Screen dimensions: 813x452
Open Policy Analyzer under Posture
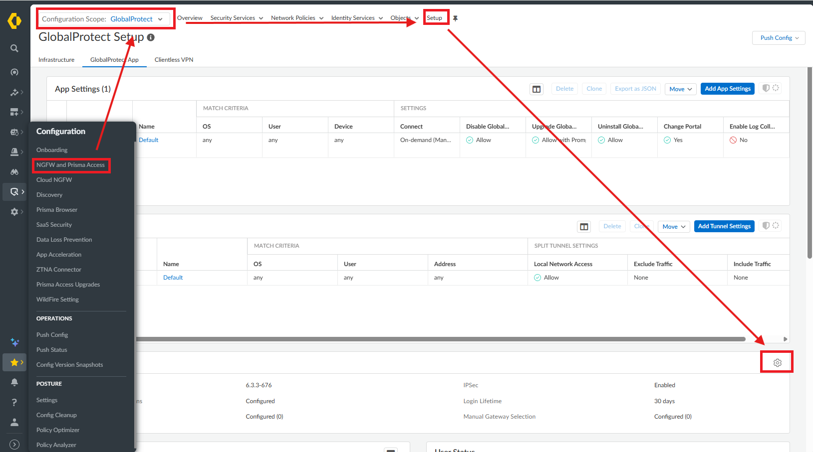[x=56, y=445]
